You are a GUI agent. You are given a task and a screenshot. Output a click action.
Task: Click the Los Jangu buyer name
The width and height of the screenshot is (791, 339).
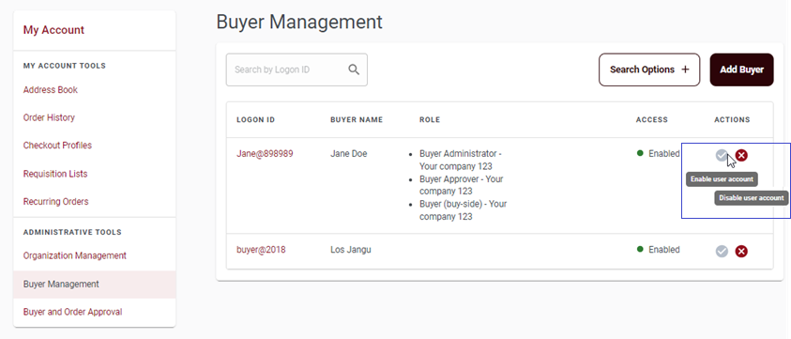coord(351,250)
